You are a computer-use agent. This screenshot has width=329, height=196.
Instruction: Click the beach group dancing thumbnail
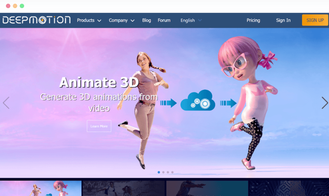[124, 188]
